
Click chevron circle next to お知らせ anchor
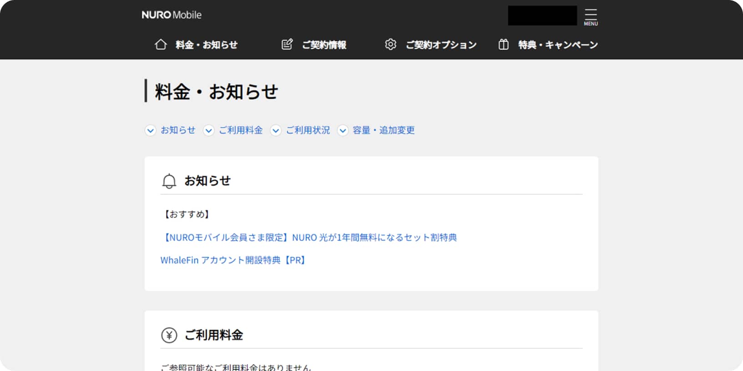[150, 130]
